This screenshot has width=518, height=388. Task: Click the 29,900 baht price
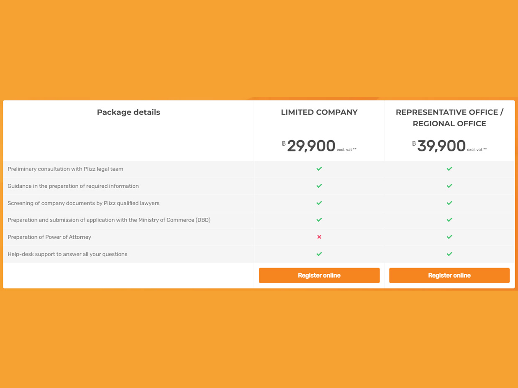(x=311, y=146)
